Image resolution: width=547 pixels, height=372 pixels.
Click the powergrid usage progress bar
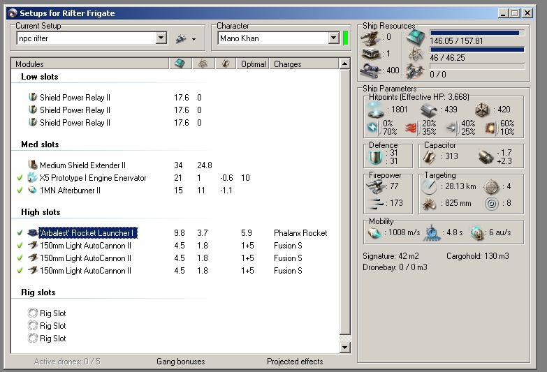click(477, 50)
